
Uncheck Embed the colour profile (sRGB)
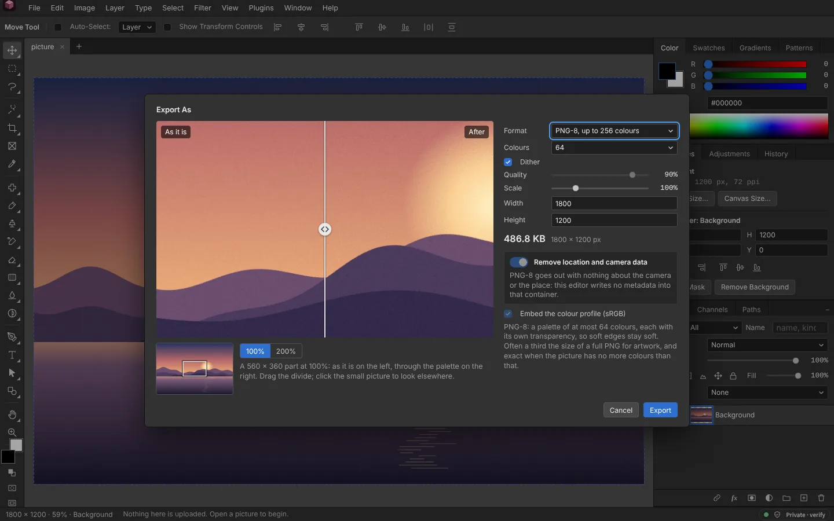508,314
